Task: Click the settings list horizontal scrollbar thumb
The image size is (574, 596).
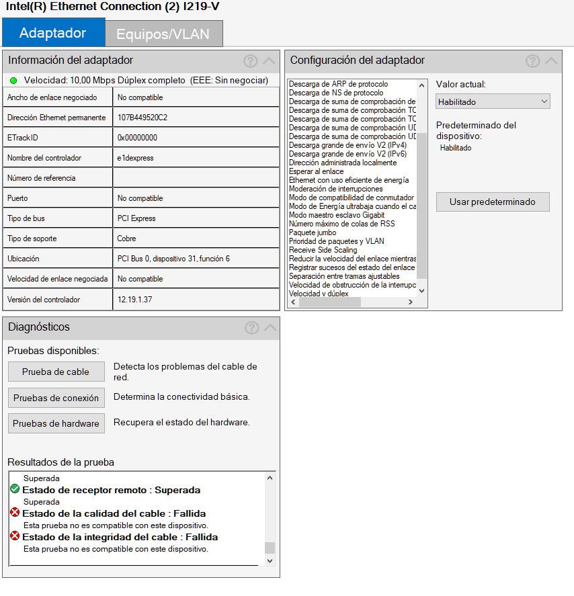Action: tap(330, 302)
